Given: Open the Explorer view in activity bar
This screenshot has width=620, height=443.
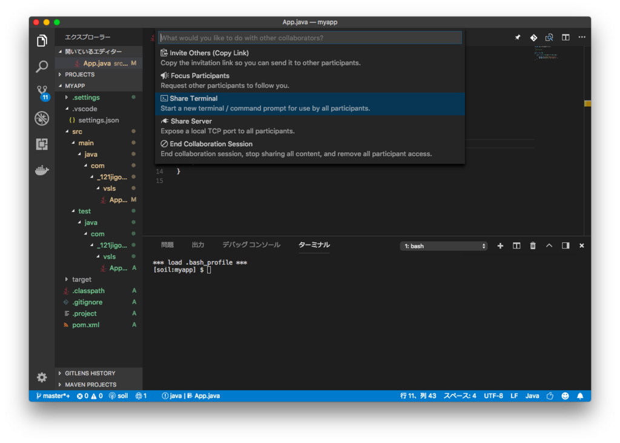Looking at the screenshot, I should click(42, 41).
